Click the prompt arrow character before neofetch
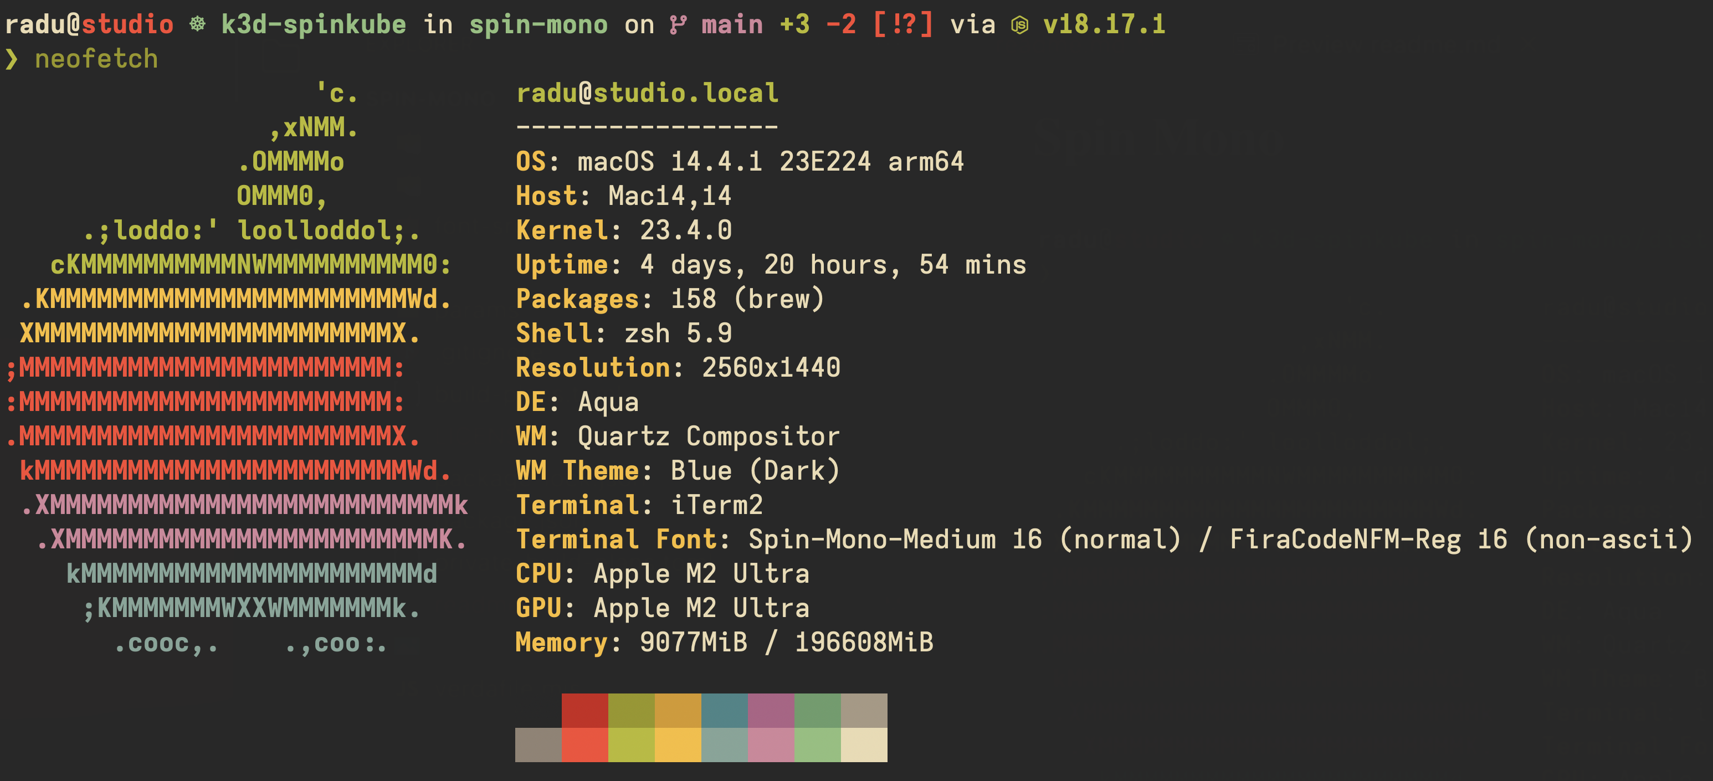This screenshot has height=781, width=1713. 11,59
